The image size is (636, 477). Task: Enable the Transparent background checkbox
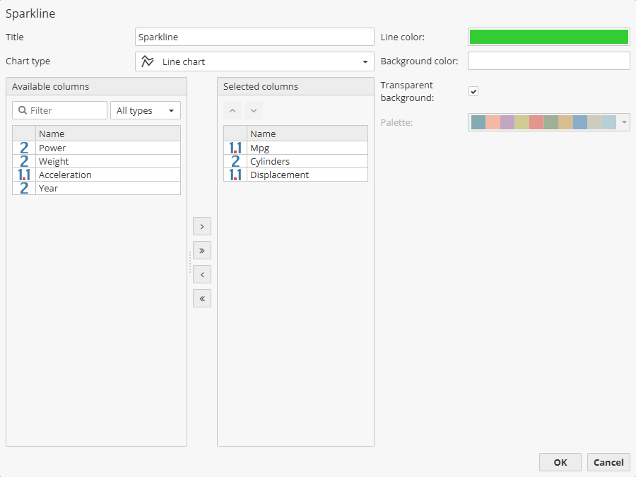[473, 91]
